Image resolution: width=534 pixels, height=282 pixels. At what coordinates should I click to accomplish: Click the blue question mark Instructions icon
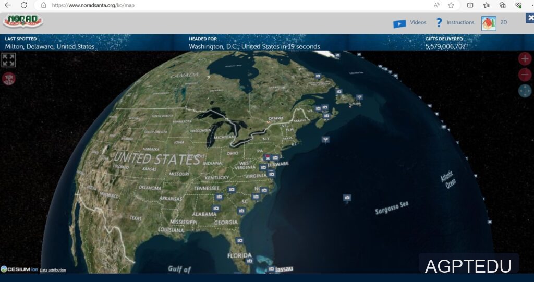tap(439, 22)
